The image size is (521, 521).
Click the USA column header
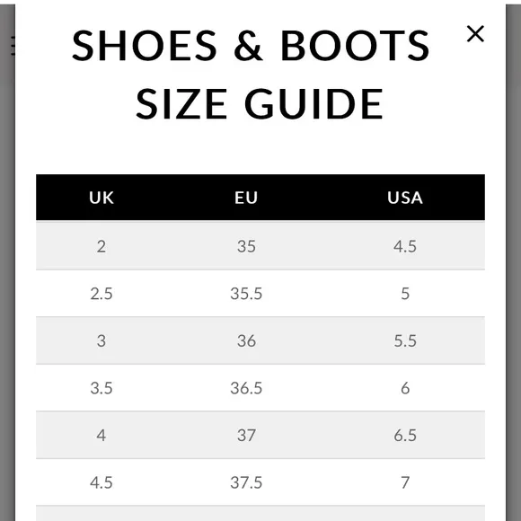pos(405,198)
